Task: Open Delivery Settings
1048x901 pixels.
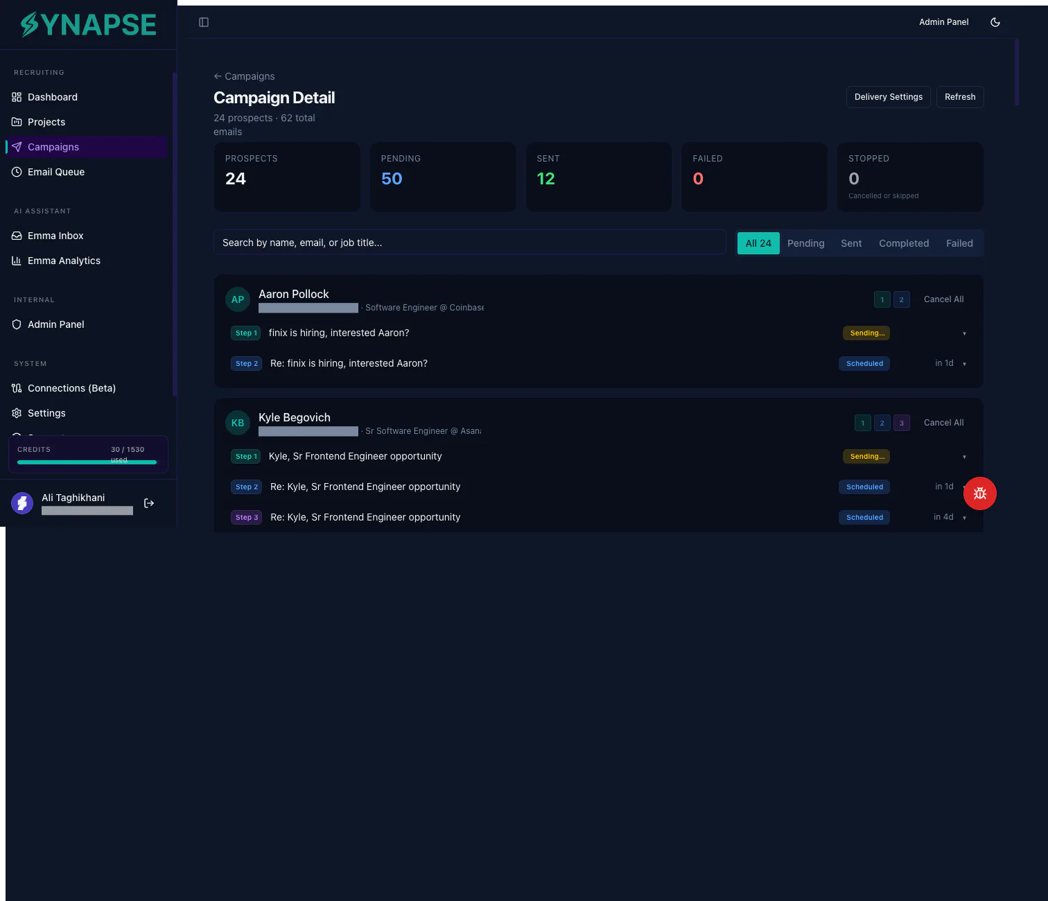Action: (x=889, y=97)
